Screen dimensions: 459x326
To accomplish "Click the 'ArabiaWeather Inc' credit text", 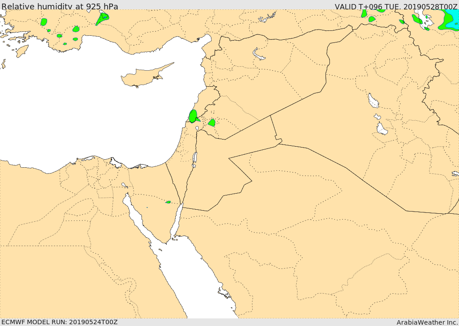I will [x=427, y=322].
